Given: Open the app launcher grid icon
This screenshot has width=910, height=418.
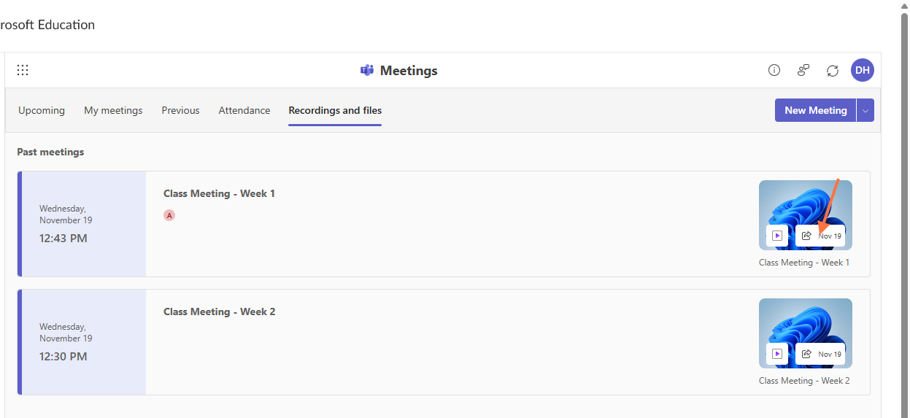Looking at the screenshot, I should pyautogui.click(x=23, y=70).
